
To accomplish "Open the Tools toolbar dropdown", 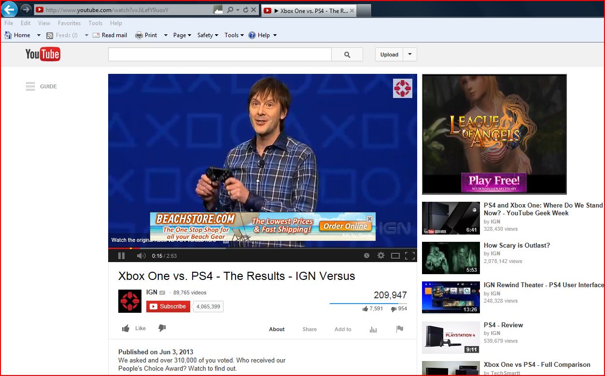I will coord(234,35).
